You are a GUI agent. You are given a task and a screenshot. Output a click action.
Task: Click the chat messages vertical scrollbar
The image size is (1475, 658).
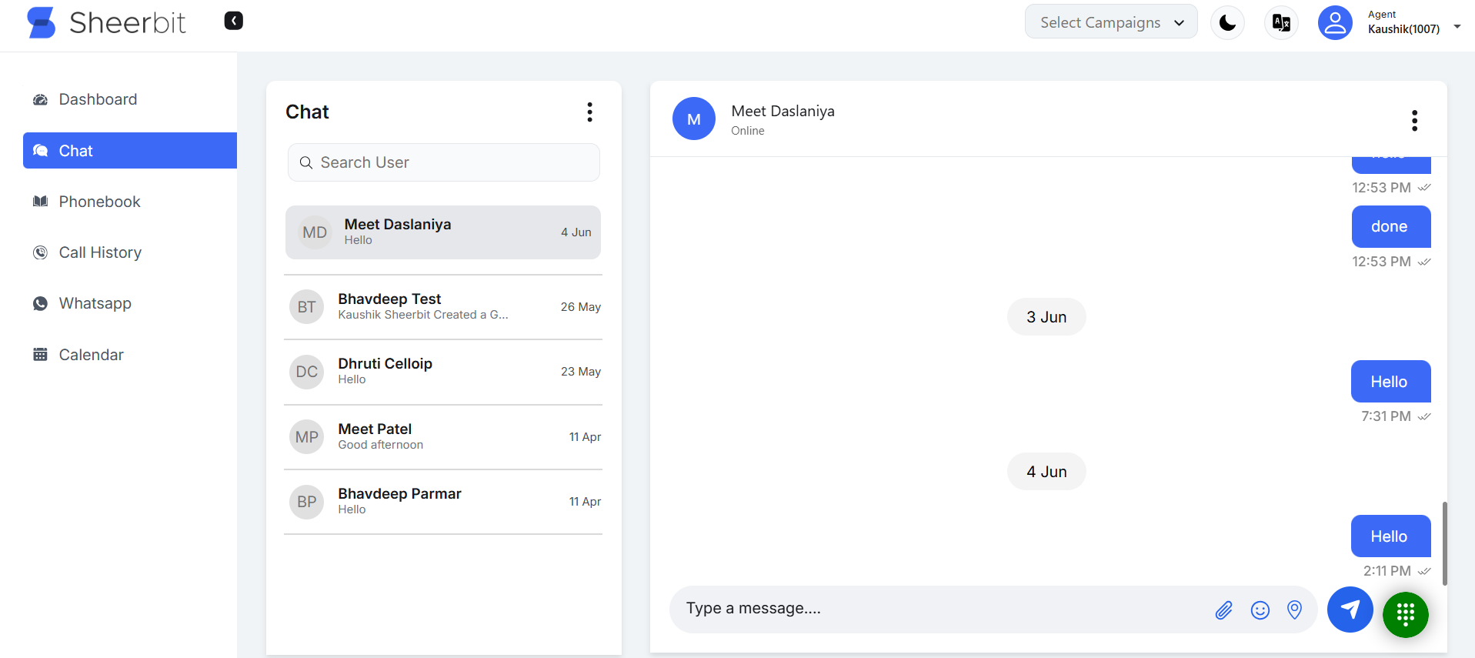point(1444,543)
